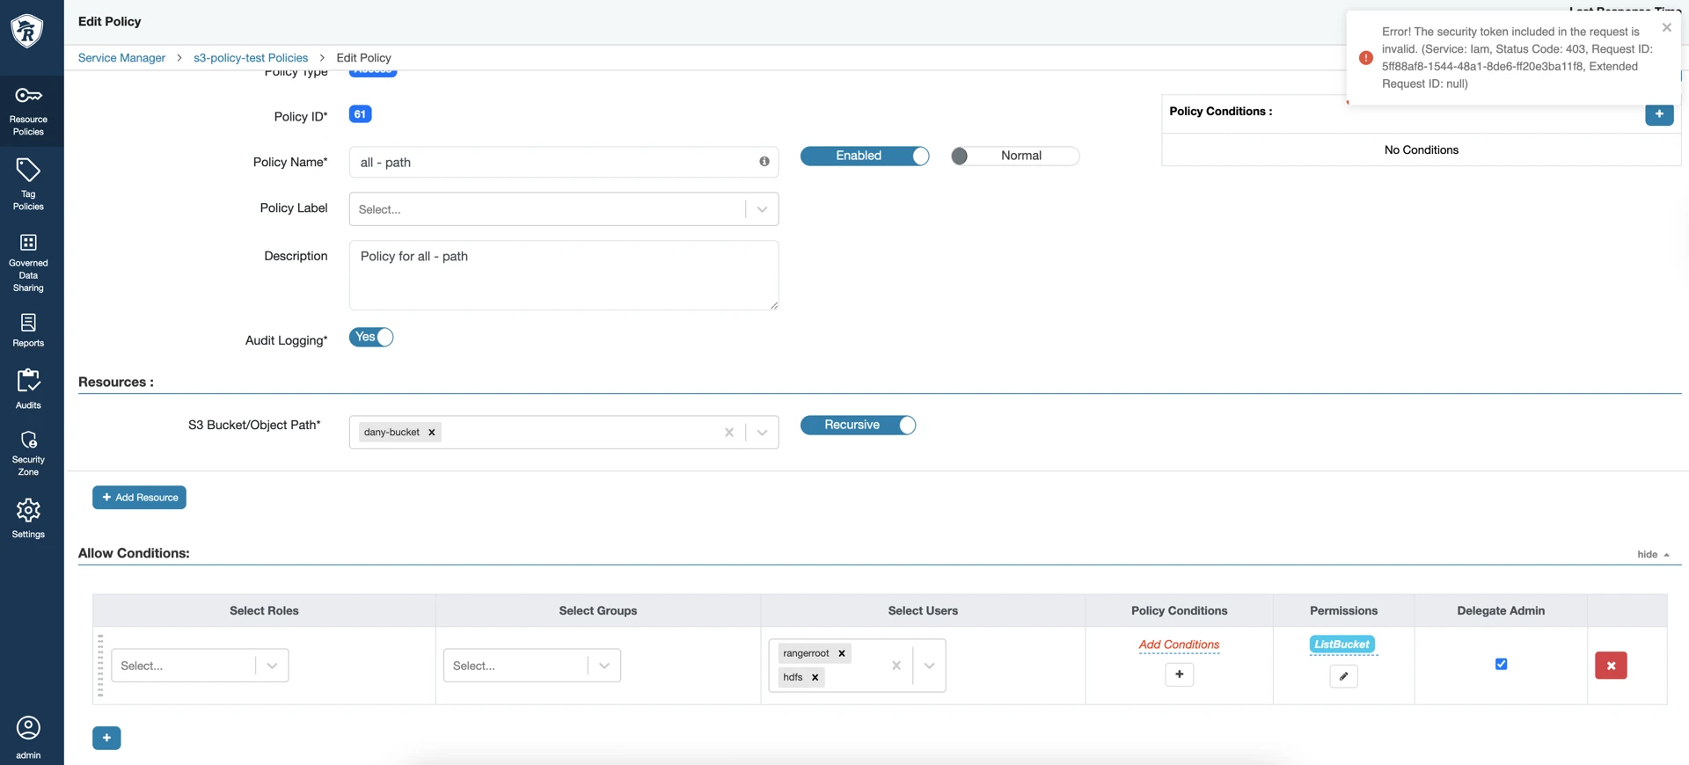Open Tag Policies in the sidebar

(28, 184)
